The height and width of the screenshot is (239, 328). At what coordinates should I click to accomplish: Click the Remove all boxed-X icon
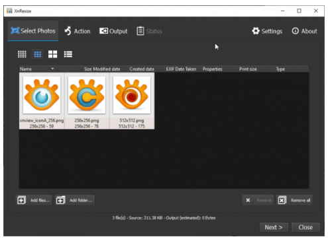point(282,200)
